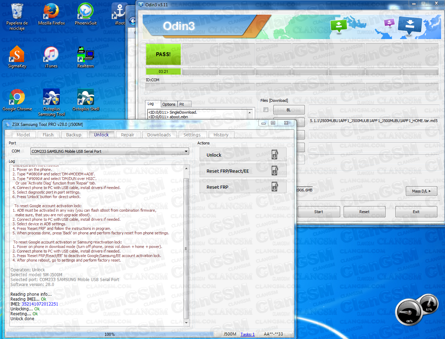This screenshot has height=339, width=445.
Task: Click the 03:21 progress bar in Odin3
Action: click(x=163, y=71)
